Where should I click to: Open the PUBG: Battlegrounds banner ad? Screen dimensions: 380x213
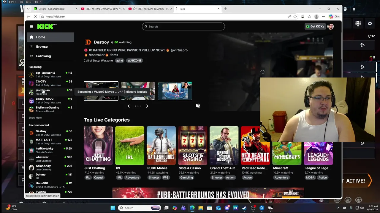coord(208,193)
